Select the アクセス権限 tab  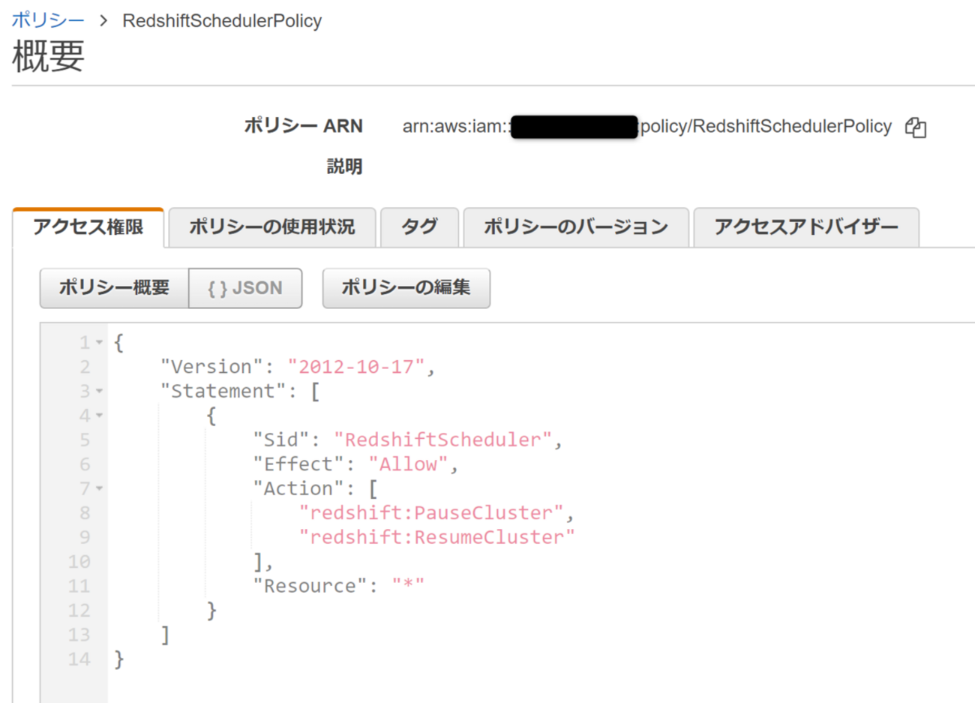pyautogui.click(x=88, y=227)
